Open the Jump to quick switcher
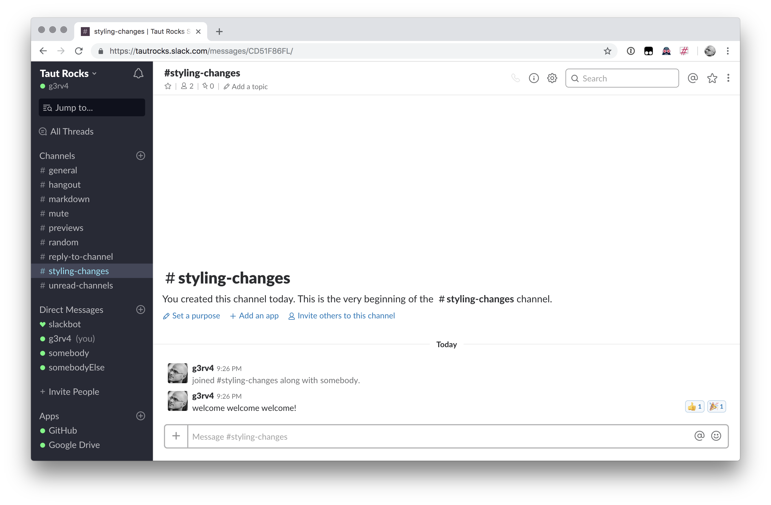Screen dimensions: 771x505 [x=92, y=107]
